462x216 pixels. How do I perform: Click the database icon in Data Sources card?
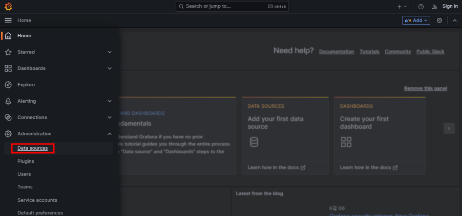click(254, 142)
